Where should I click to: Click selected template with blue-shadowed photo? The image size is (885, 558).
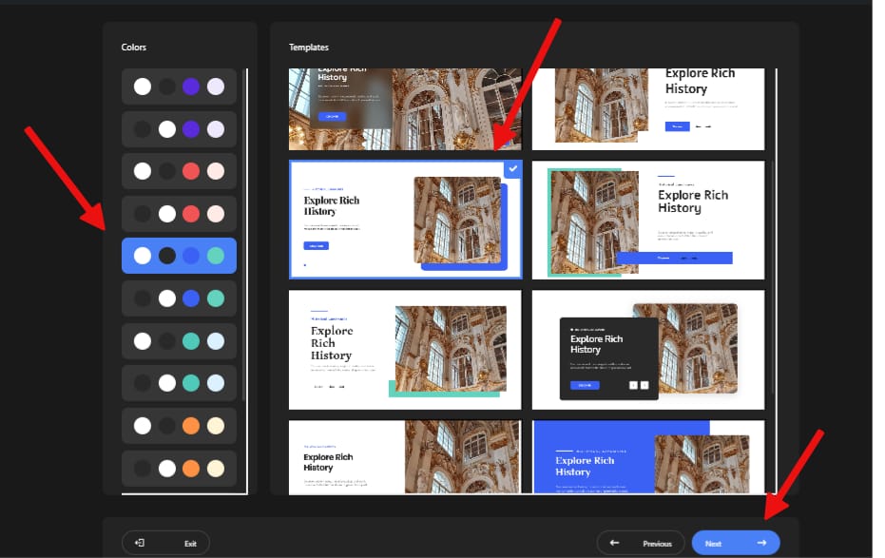click(x=405, y=220)
